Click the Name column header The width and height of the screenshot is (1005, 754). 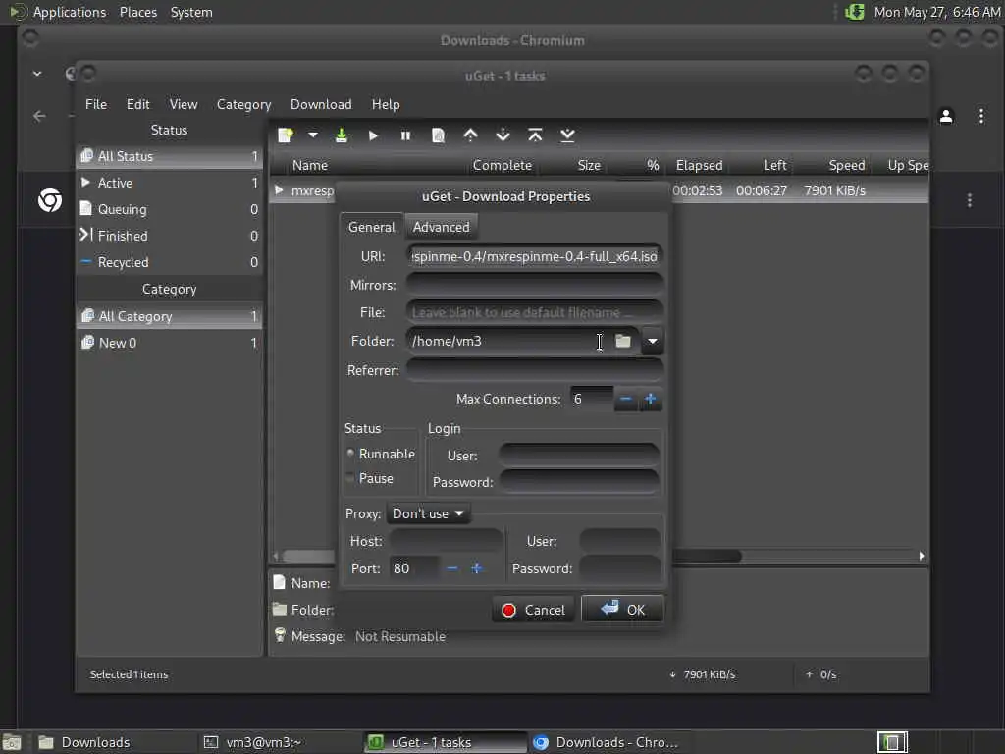pos(309,165)
